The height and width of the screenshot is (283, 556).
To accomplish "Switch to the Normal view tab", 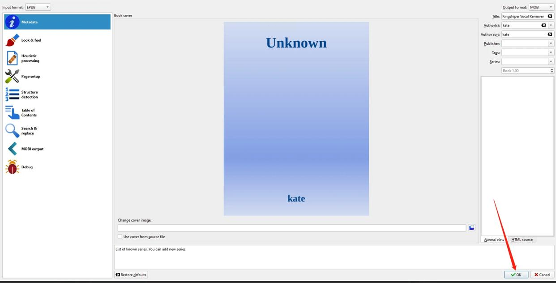I will (x=494, y=240).
